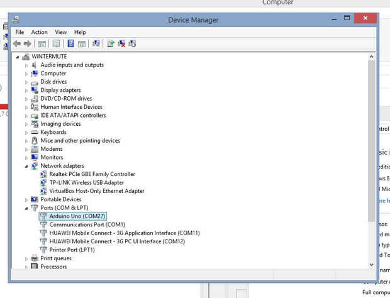Select Arduino Uno (COM27)
The height and width of the screenshot is (298, 390).
coord(77,216)
